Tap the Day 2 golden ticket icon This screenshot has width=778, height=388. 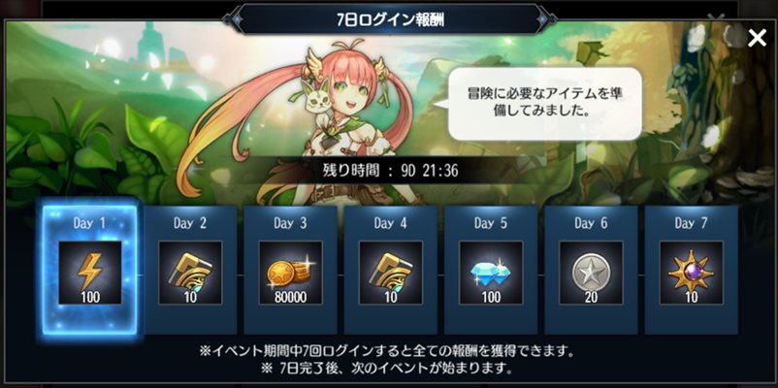pyautogui.click(x=190, y=273)
